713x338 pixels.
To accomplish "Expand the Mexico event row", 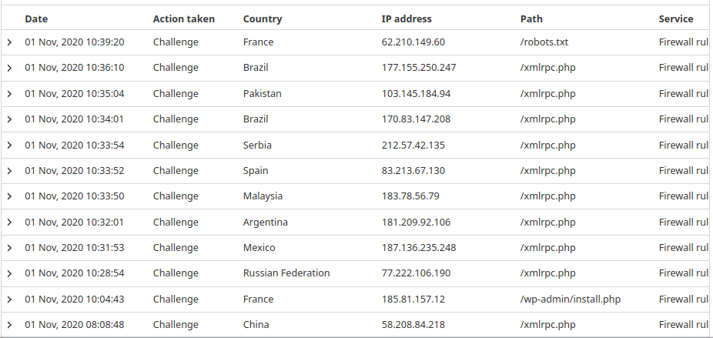I will coord(9,248).
